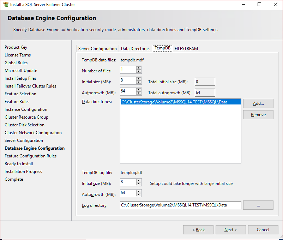Click Server Configuration step in sidebar

[x=24, y=140]
